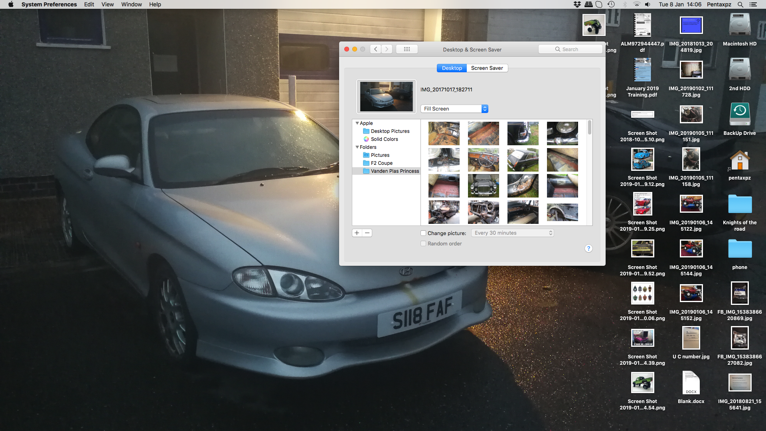Switch to the Screen Saver tab
Screen dimensions: 766x431
coord(487,68)
